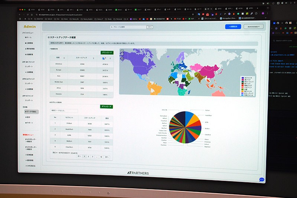
Task: Go to page 2 of segment table
Action: coord(88,157)
